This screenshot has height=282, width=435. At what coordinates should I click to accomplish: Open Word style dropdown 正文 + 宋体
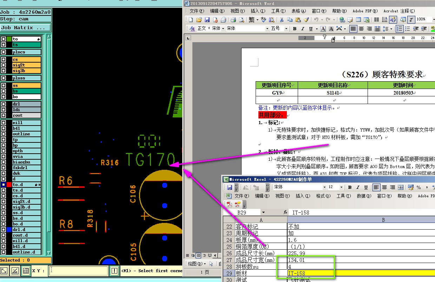[222, 28]
